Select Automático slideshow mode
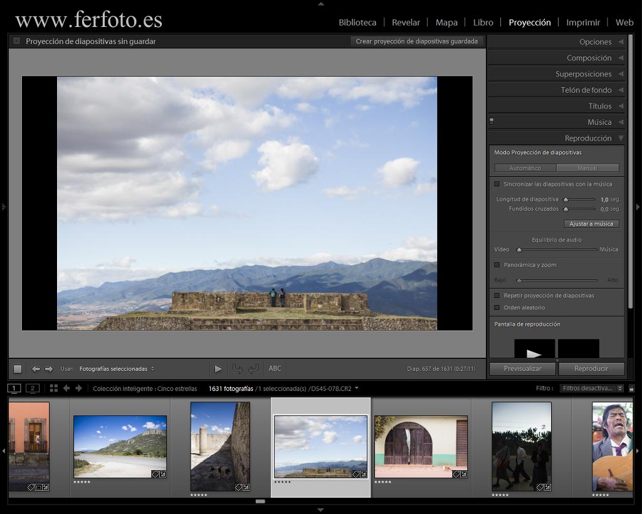This screenshot has height=514, width=642. click(x=525, y=168)
